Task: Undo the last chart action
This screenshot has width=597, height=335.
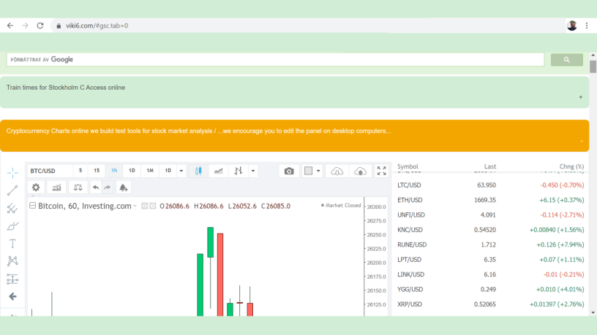Action: tap(96, 188)
